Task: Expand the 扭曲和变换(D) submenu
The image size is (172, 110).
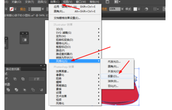Action: point(75,40)
